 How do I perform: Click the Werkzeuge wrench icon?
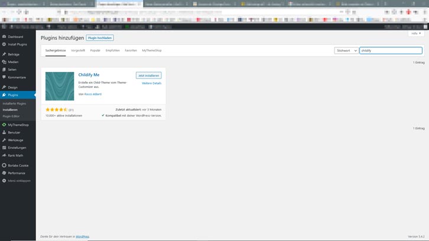pyautogui.click(x=4, y=140)
